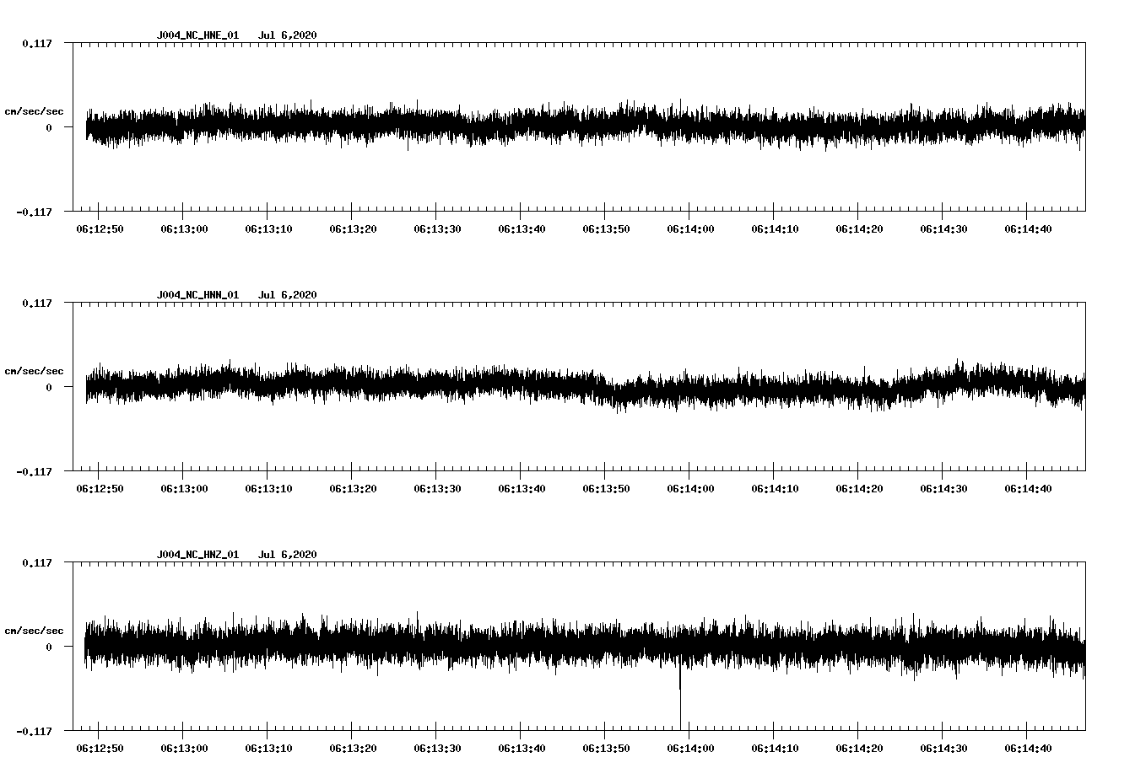1146x779 pixels.
Task: Click 06:14:40 time label on HNZ axis
Action: (1029, 749)
